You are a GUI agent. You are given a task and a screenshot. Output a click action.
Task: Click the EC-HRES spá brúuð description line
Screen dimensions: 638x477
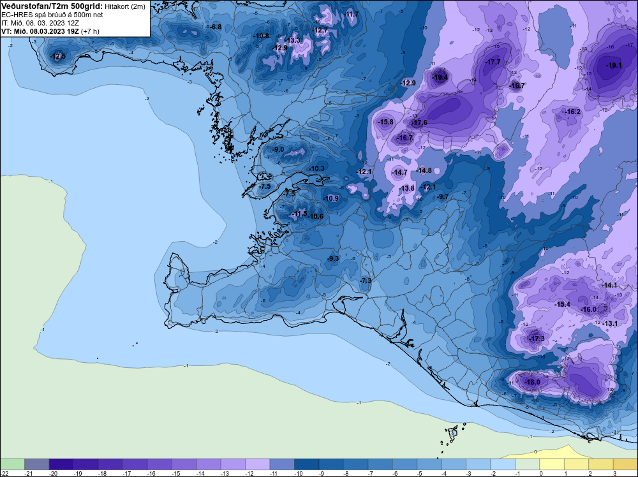(x=52, y=15)
